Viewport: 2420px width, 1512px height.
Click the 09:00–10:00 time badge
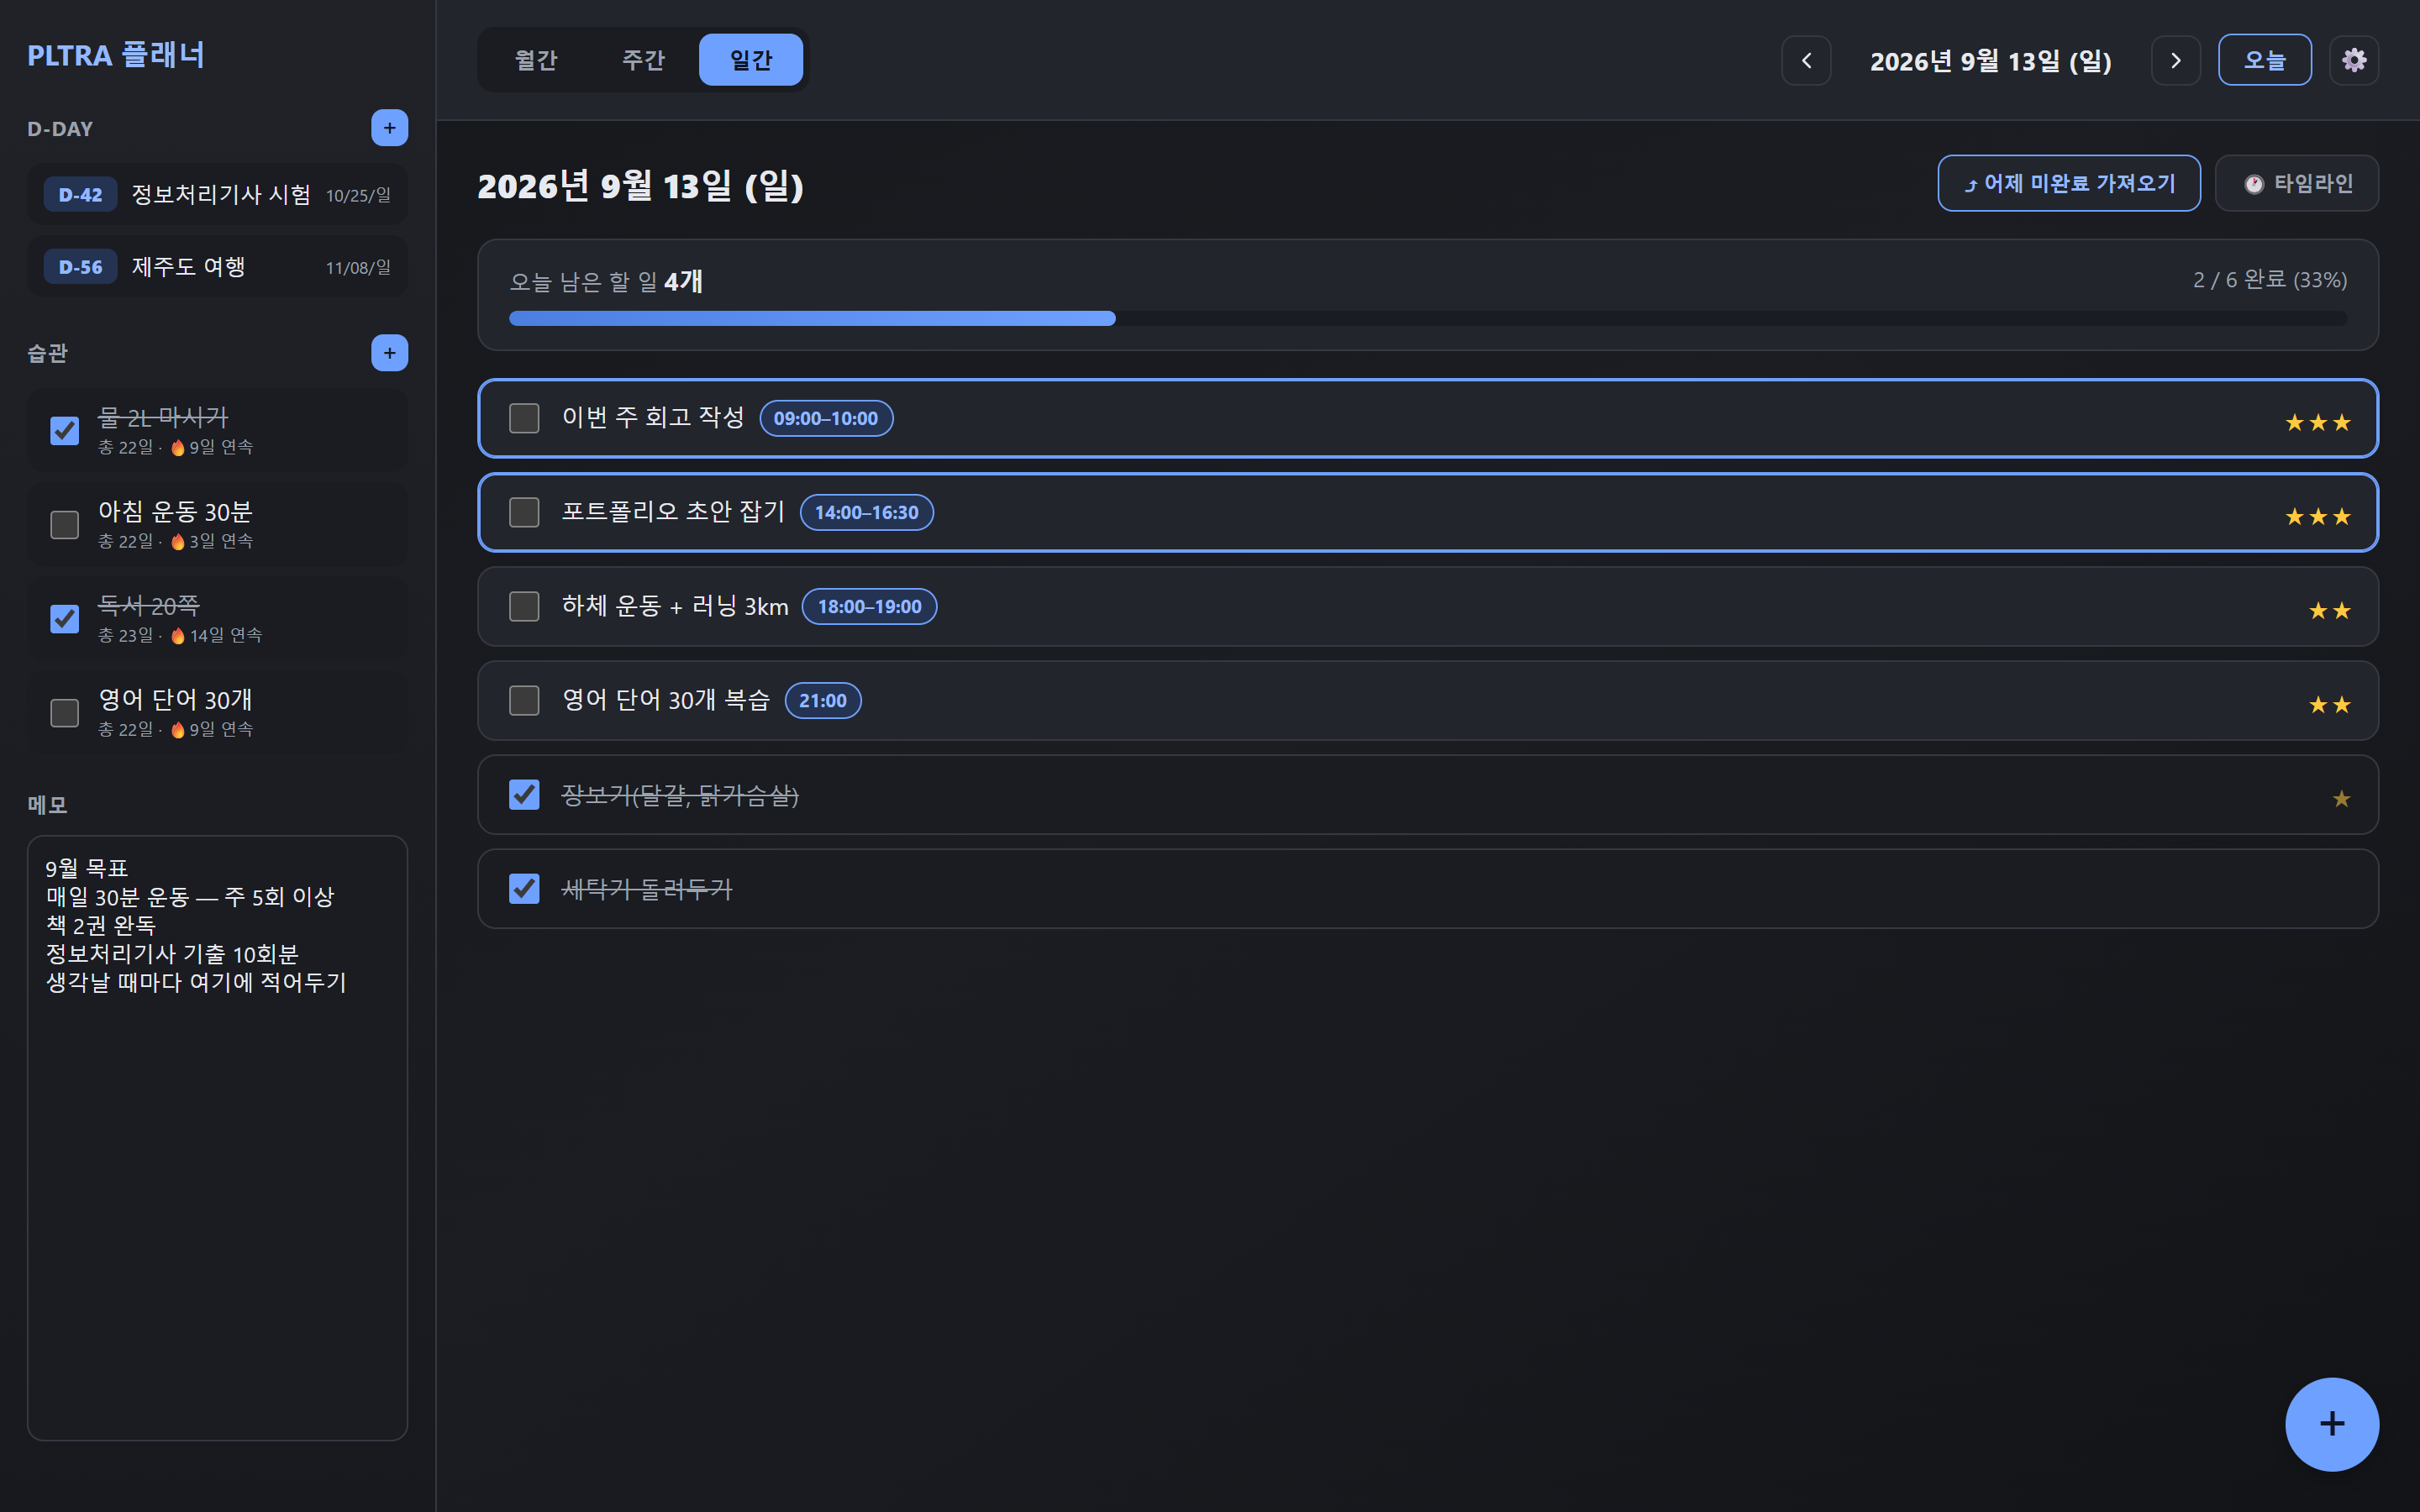pyautogui.click(x=826, y=418)
